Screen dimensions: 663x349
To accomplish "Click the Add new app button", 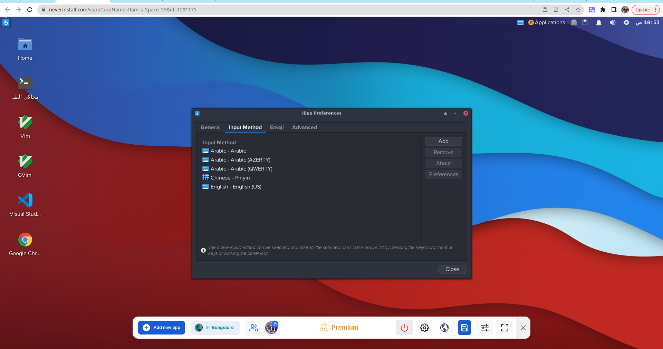I will pyautogui.click(x=161, y=327).
